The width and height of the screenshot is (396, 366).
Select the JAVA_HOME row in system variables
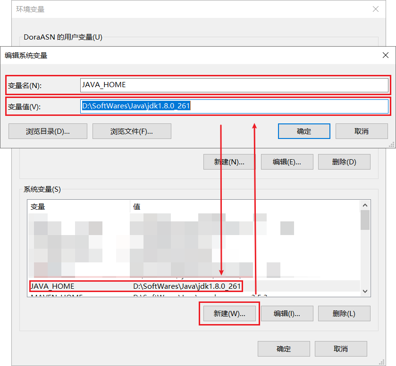194,286
